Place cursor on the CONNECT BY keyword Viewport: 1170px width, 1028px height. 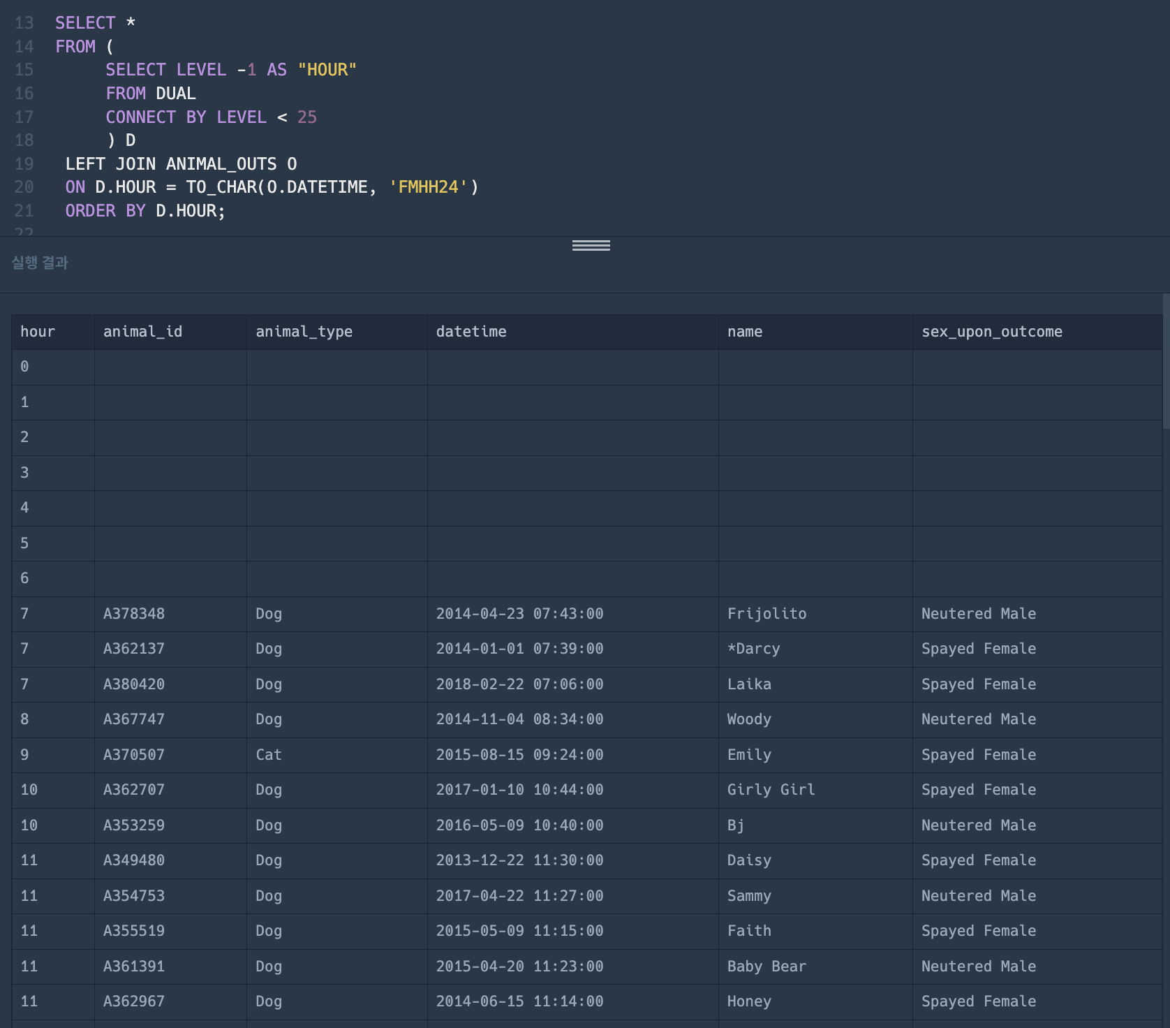156,117
